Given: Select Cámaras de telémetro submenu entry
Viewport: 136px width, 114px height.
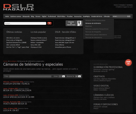Looking at the screenshot, I should pyautogui.click(x=93, y=23).
